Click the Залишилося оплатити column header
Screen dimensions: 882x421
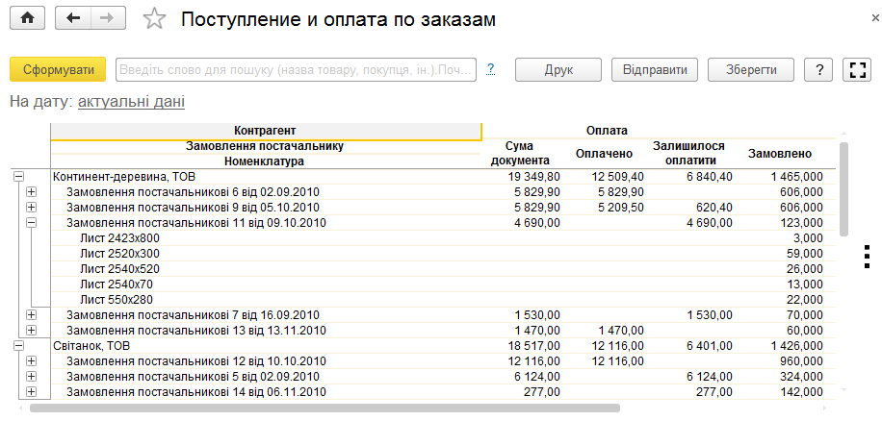click(688, 154)
